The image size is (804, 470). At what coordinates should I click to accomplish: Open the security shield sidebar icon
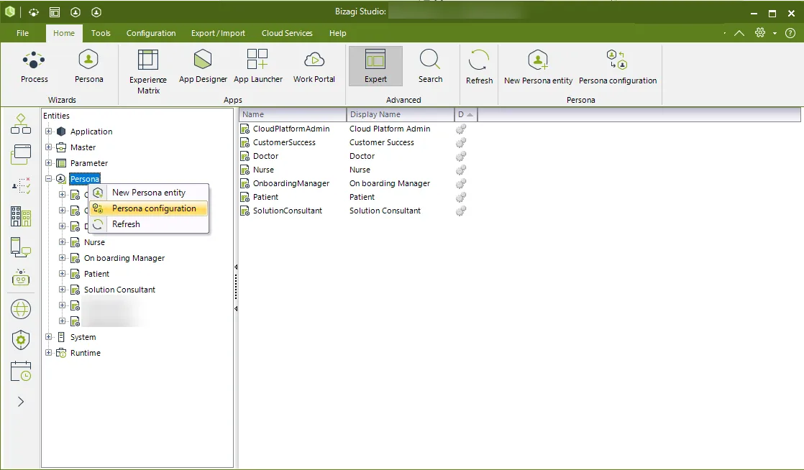(21, 340)
